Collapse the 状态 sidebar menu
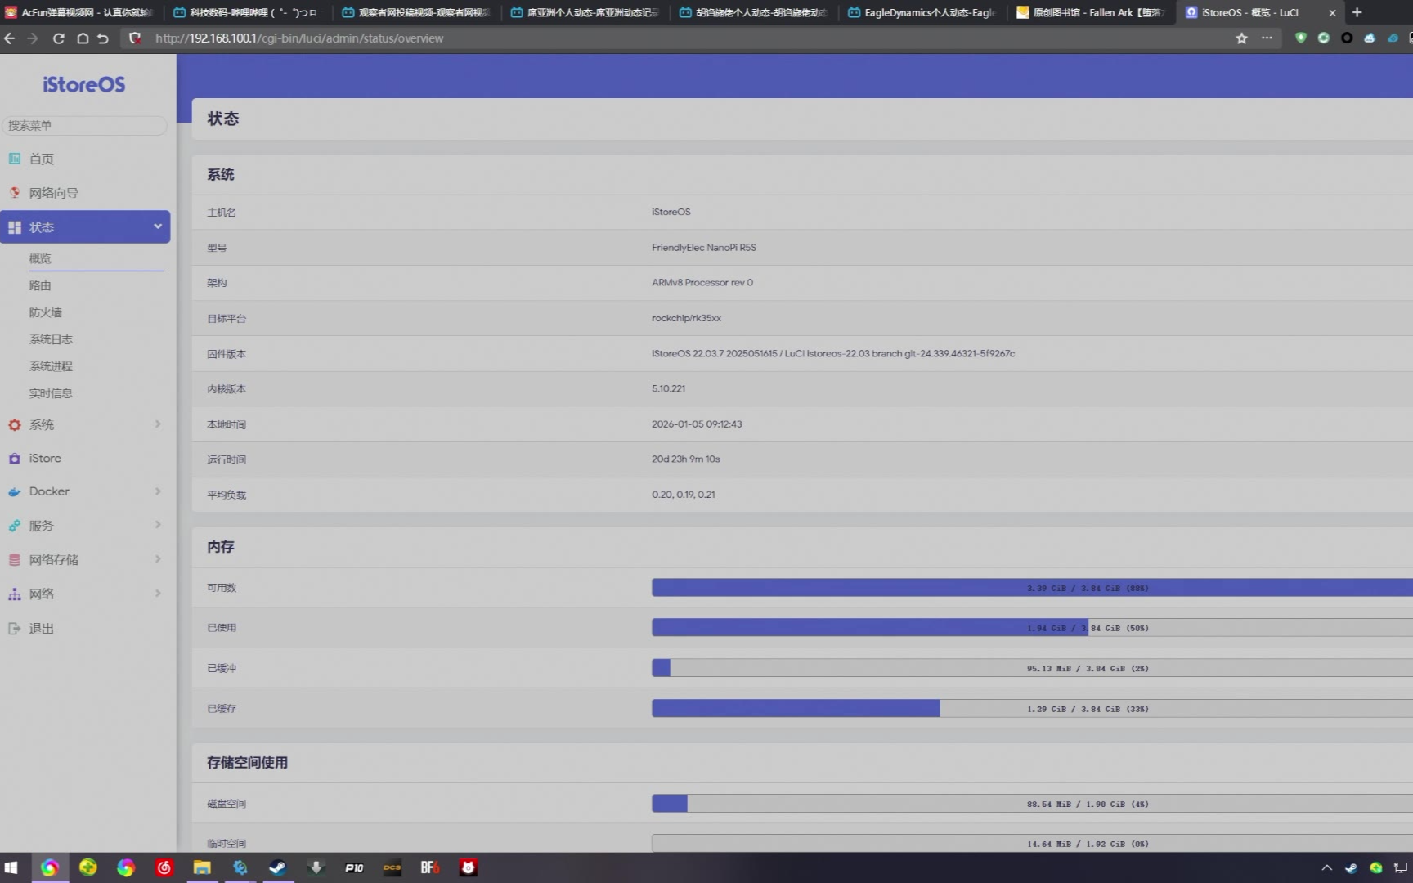This screenshot has height=883, width=1413. click(x=157, y=226)
